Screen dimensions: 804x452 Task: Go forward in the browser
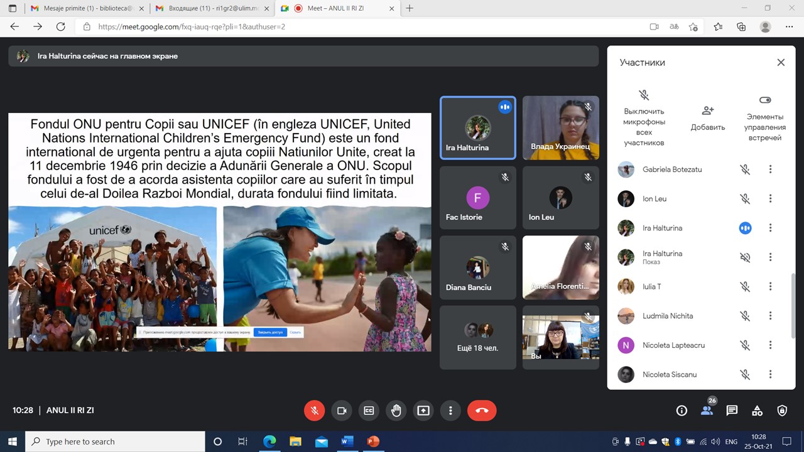[x=38, y=27]
